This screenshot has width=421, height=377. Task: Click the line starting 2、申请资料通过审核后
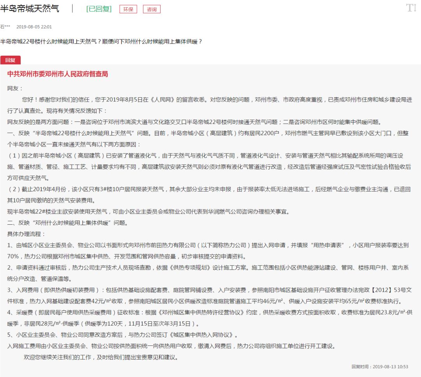point(208,268)
